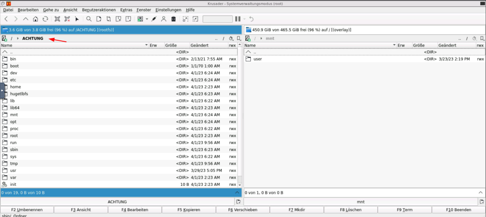Viewport: 486px width, 217px height.
Task: Click the user person toolbar icon
Action: point(164,19)
